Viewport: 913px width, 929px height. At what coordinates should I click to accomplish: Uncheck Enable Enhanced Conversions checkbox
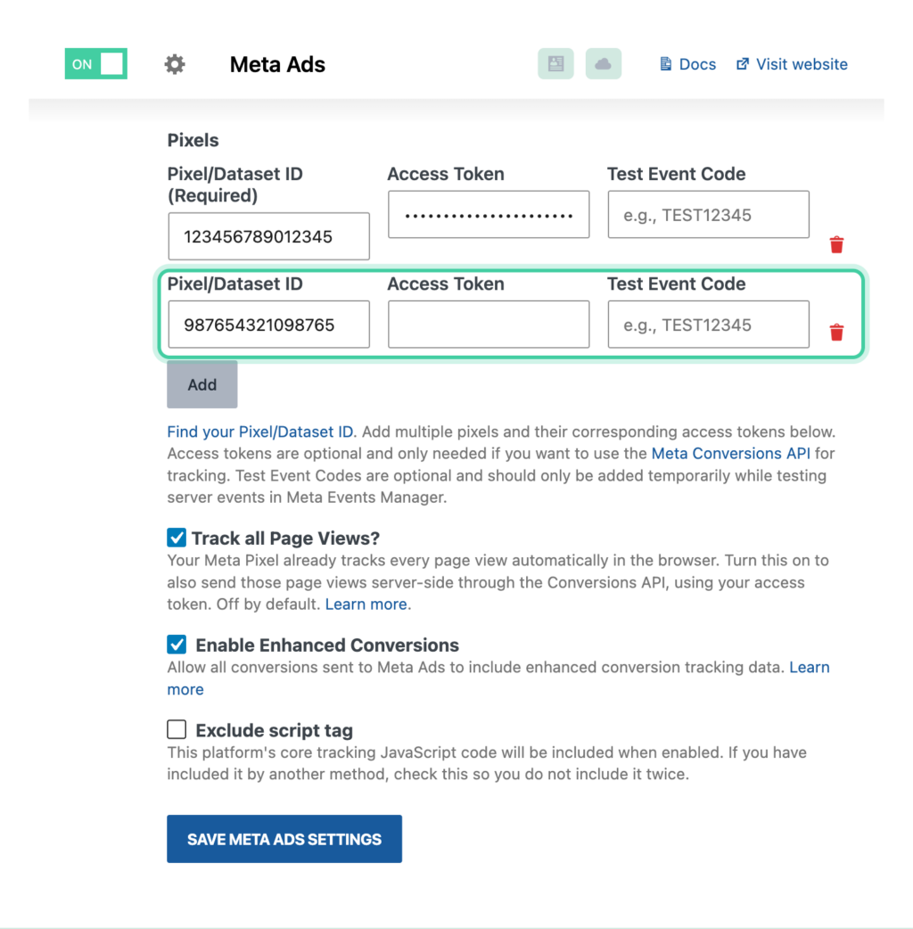click(x=177, y=644)
